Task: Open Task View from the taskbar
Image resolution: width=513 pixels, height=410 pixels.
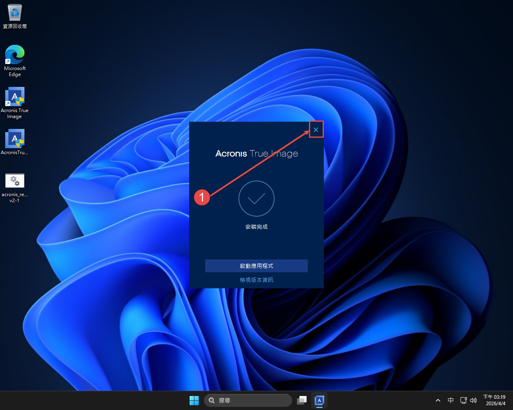Action: pos(302,400)
